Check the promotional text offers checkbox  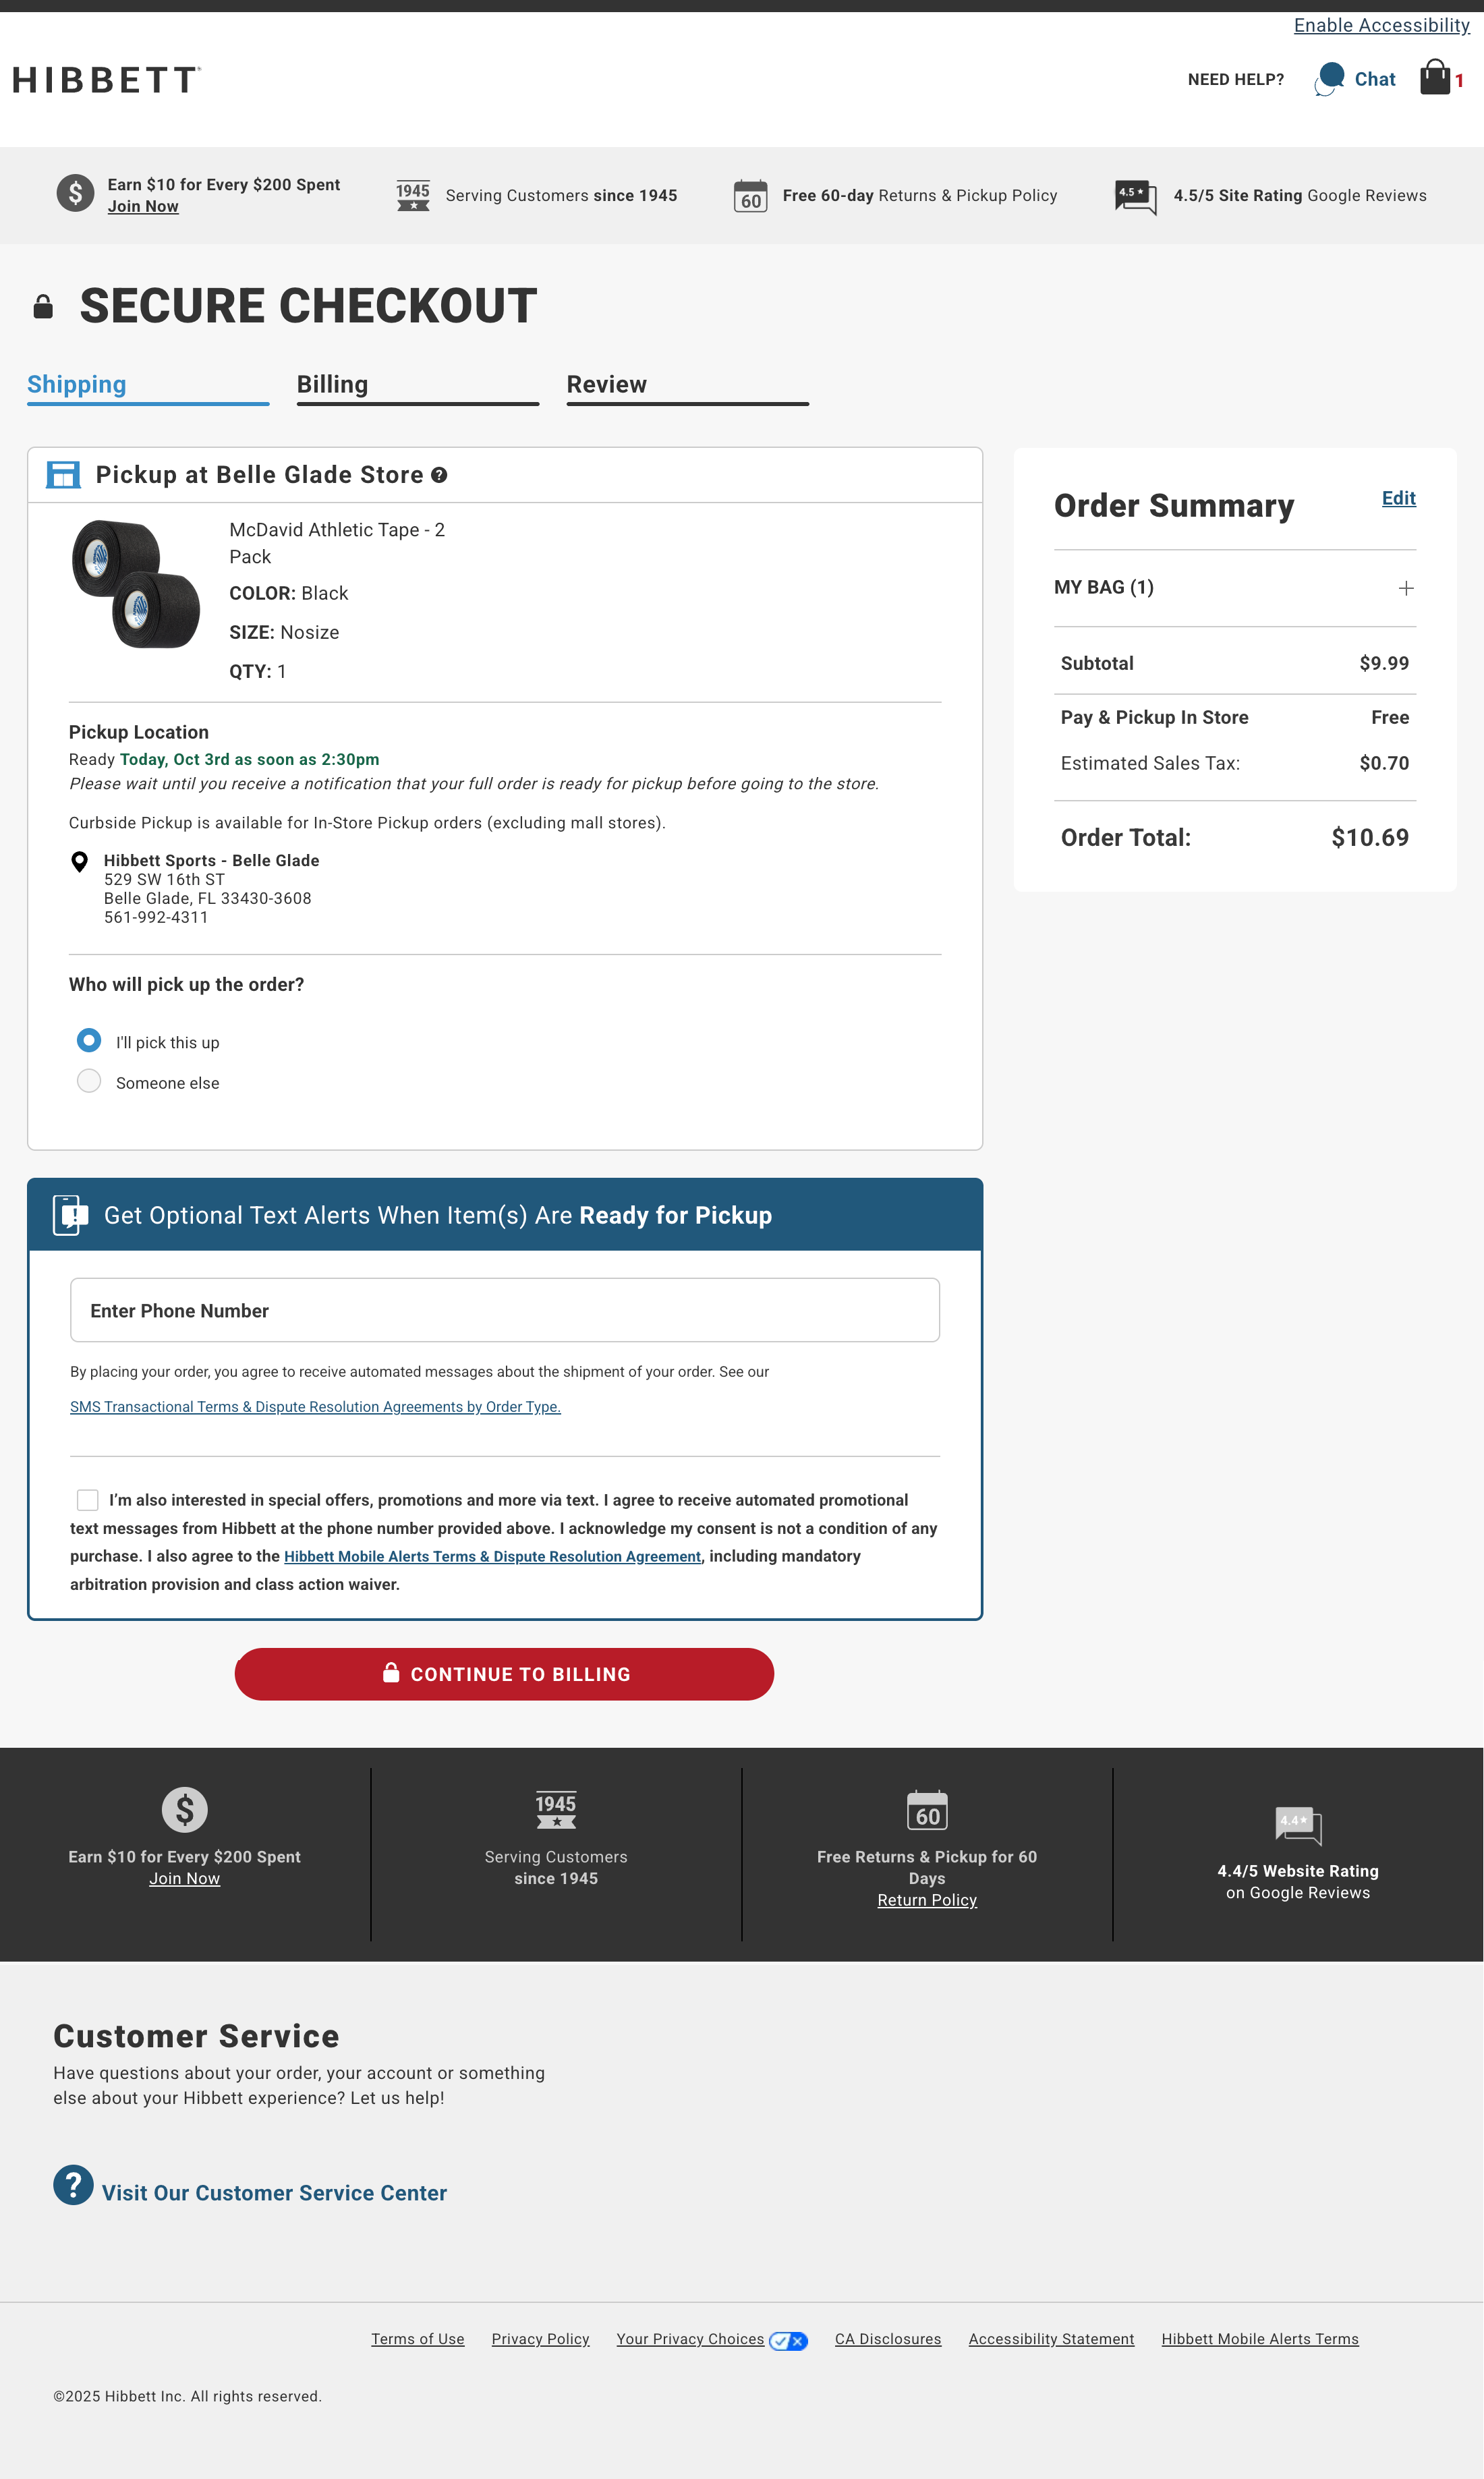[x=88, y=1499]
